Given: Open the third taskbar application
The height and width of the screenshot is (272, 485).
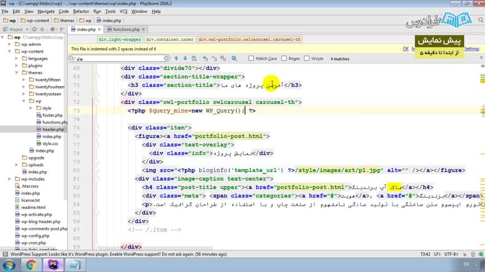Looking at the screenshot, I should (74, 265).
